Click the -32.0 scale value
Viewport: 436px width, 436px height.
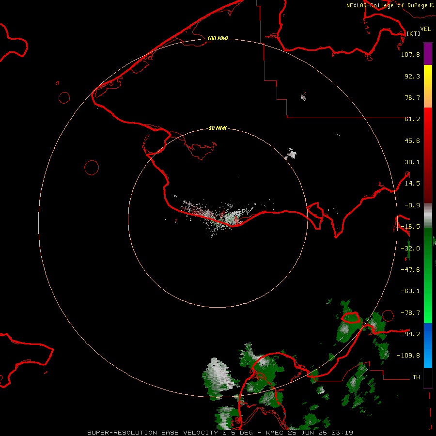coord(410,249)
